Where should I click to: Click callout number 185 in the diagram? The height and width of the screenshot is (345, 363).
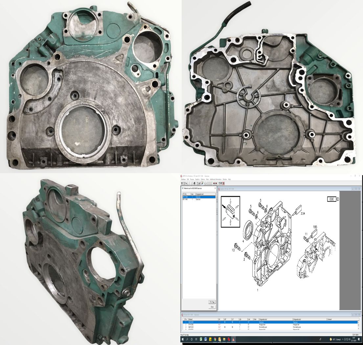pyautogui.click(x=315, y=227)
